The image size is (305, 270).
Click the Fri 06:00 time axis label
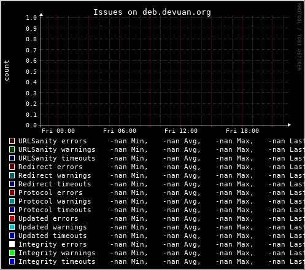click(x=120, y=131)
